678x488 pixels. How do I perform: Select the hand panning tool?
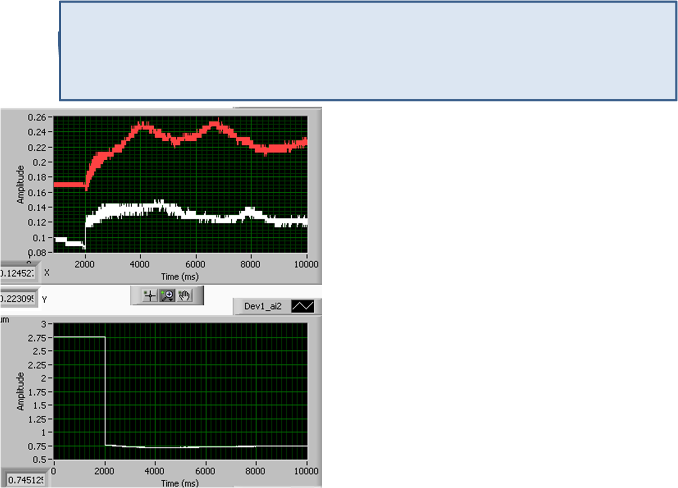point(184,296)
